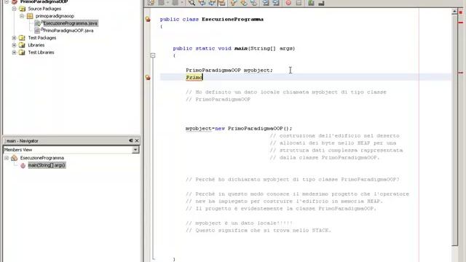
Task: Open the Members View dropdown
Action: tap(135, 150)
